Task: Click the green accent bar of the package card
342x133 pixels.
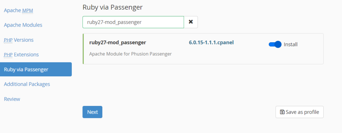Action: pos(83,49)
